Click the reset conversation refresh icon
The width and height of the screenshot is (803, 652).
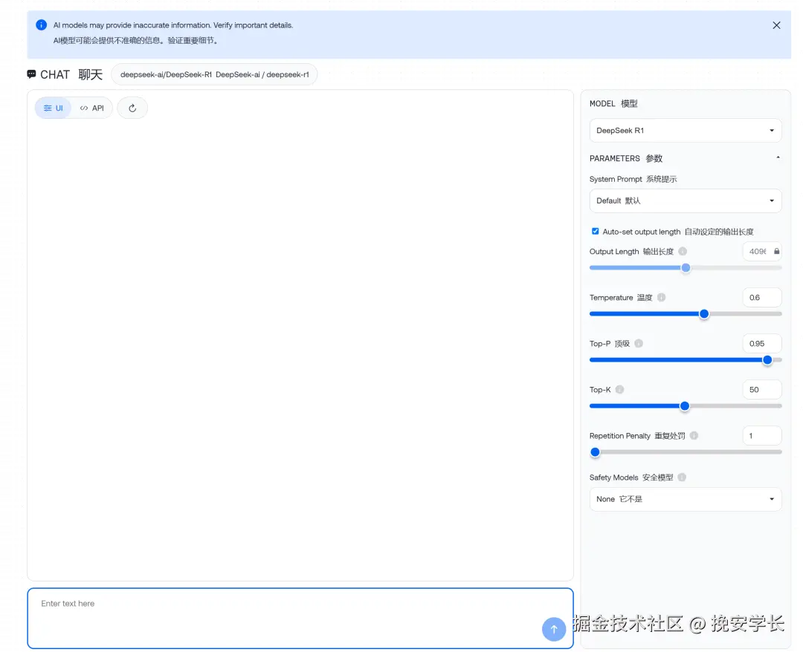click(x=132, y=108)
